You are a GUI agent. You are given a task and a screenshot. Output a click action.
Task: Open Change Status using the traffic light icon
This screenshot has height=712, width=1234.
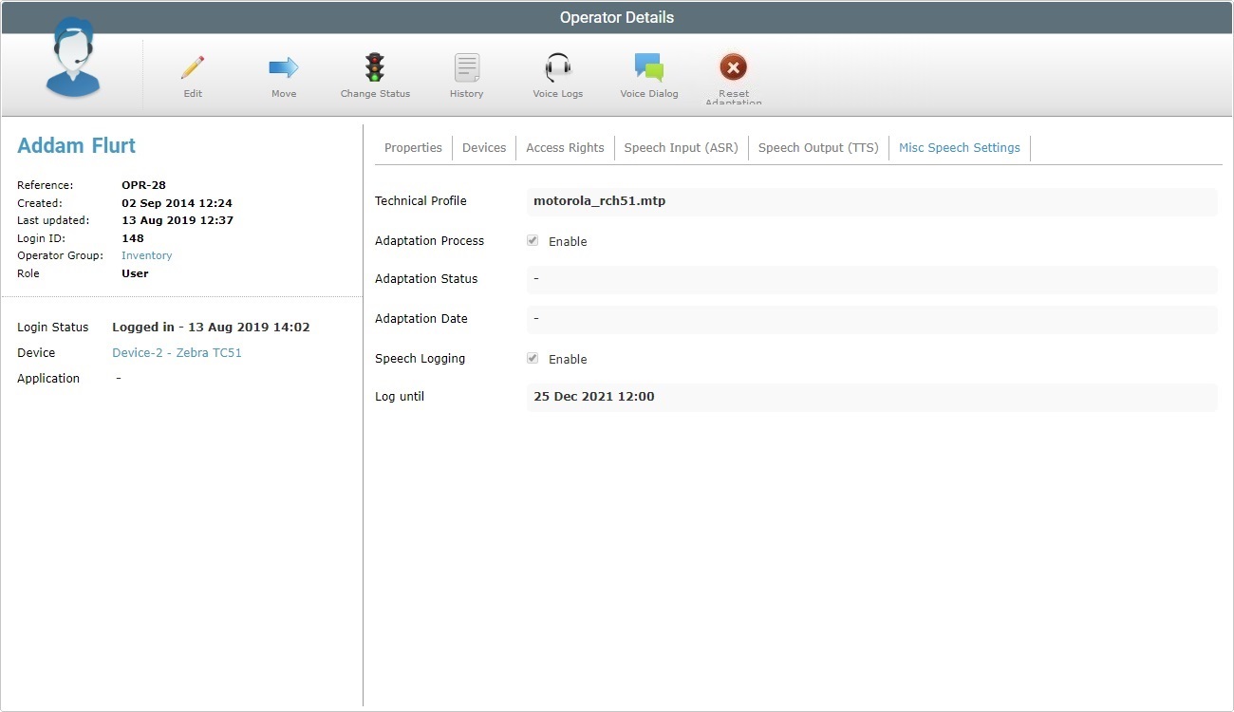pos(374,74)
